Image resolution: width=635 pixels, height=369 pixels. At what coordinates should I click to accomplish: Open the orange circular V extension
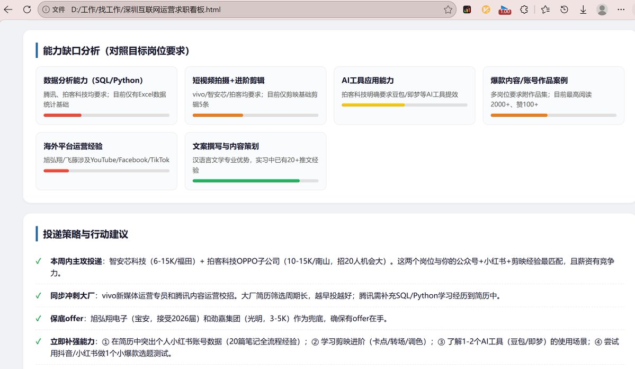pos(486,10)
